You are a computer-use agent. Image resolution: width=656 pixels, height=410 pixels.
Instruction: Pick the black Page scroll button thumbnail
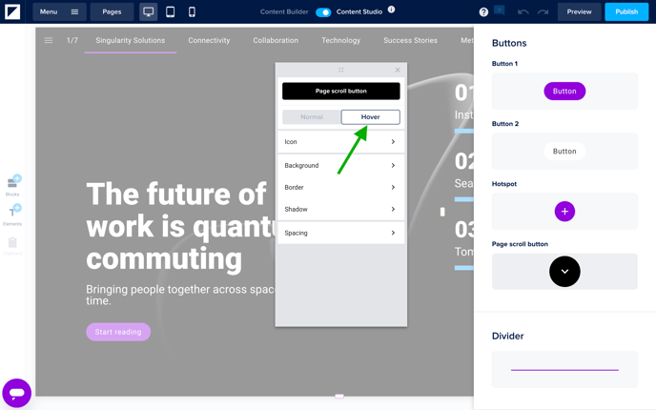[564, 272]
